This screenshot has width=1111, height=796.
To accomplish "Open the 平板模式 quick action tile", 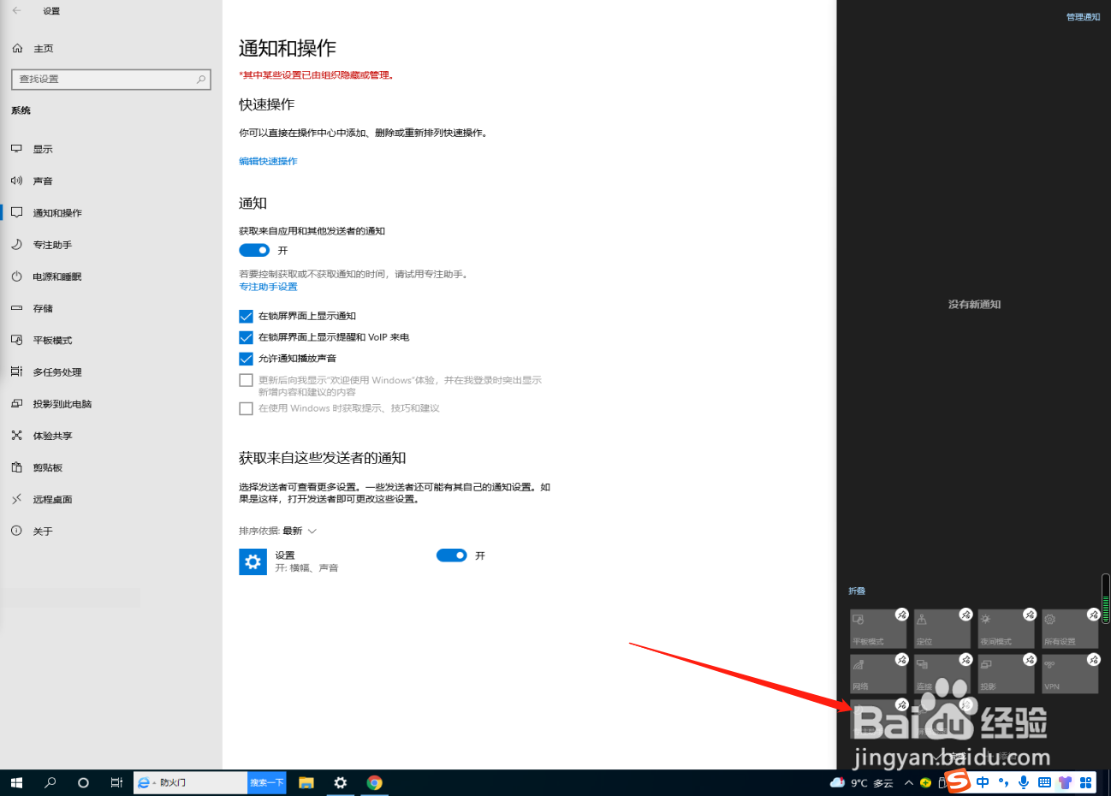I will tap(877, 629).
